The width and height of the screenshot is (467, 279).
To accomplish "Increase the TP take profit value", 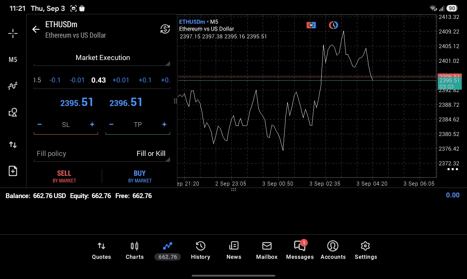I will click(x=164, y=125).
